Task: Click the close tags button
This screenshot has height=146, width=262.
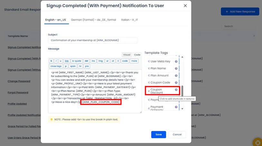Action: coord(56,66)
